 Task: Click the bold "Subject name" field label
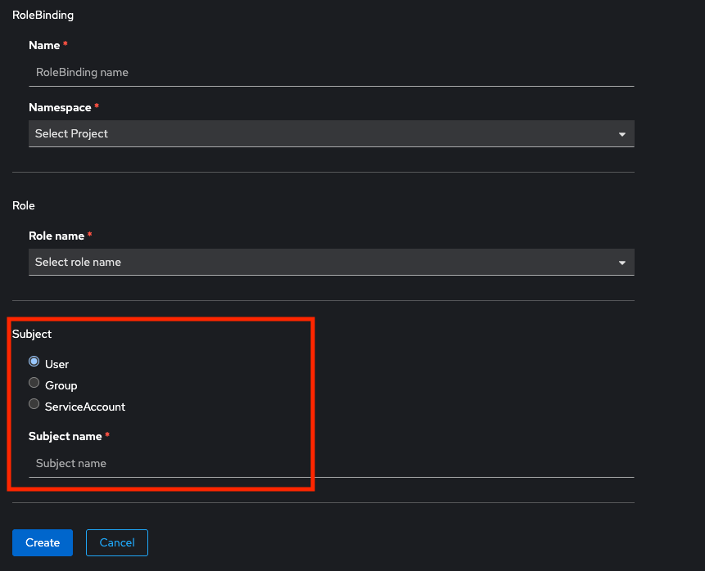[66, 436]
